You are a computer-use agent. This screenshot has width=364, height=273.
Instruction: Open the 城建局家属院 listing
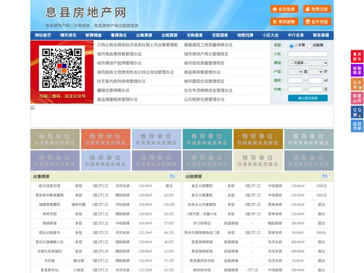(x=50, y=205)
